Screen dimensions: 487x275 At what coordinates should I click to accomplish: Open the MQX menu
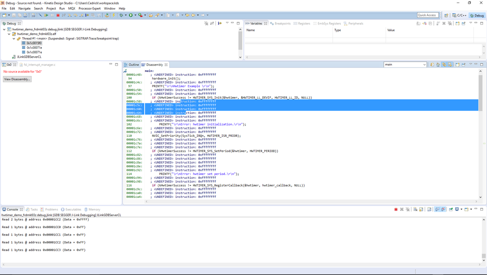(72, 8)
